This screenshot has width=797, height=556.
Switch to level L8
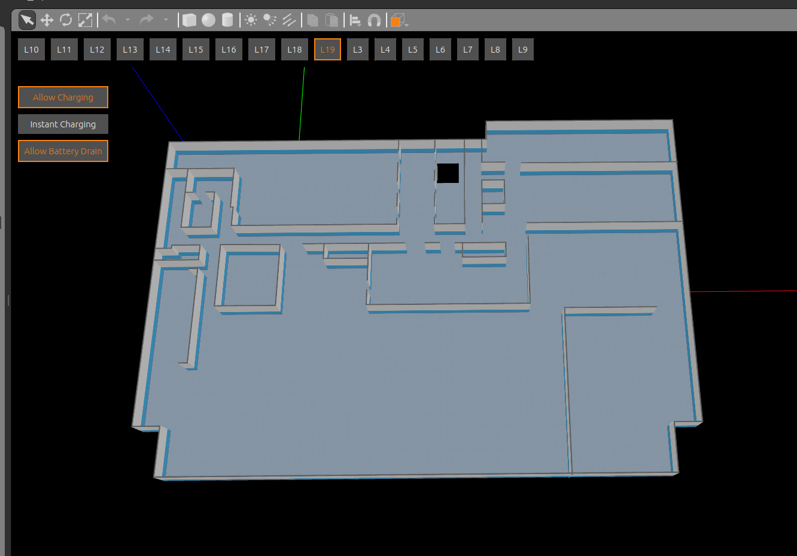tap(495, 50)
